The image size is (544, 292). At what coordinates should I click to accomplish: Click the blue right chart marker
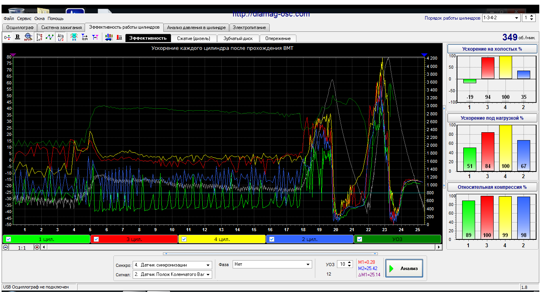424,55
